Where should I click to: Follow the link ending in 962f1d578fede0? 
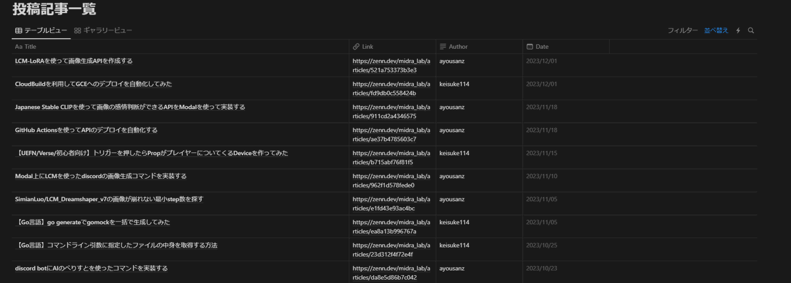point(392,181)
